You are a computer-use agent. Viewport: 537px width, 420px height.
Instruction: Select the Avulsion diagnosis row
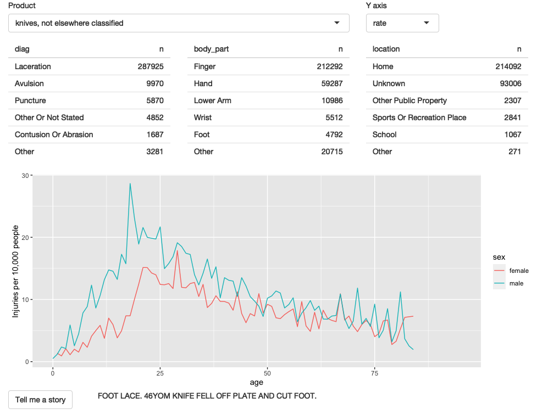[89, 83]
